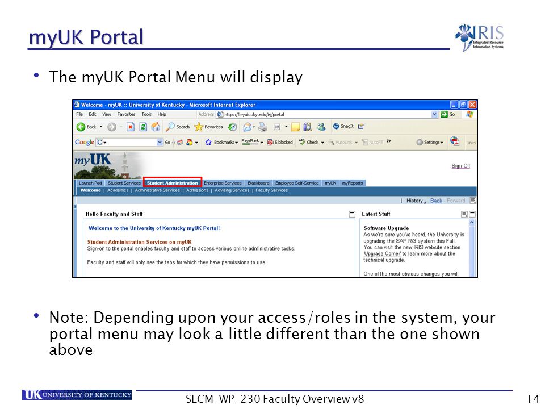The height and width of the screenshot is (409, 545).
Task: Click the eraser icon right of Google Go
Action: pyautogui.click(x=180, y=142)
